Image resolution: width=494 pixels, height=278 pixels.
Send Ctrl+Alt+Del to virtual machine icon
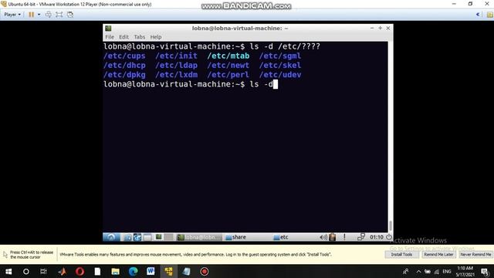[48, 15]
